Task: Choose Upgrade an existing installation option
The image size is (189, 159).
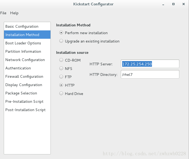Action: (61, 41)
